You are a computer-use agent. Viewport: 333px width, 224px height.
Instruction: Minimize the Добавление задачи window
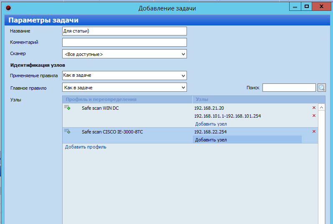(295, 7)
